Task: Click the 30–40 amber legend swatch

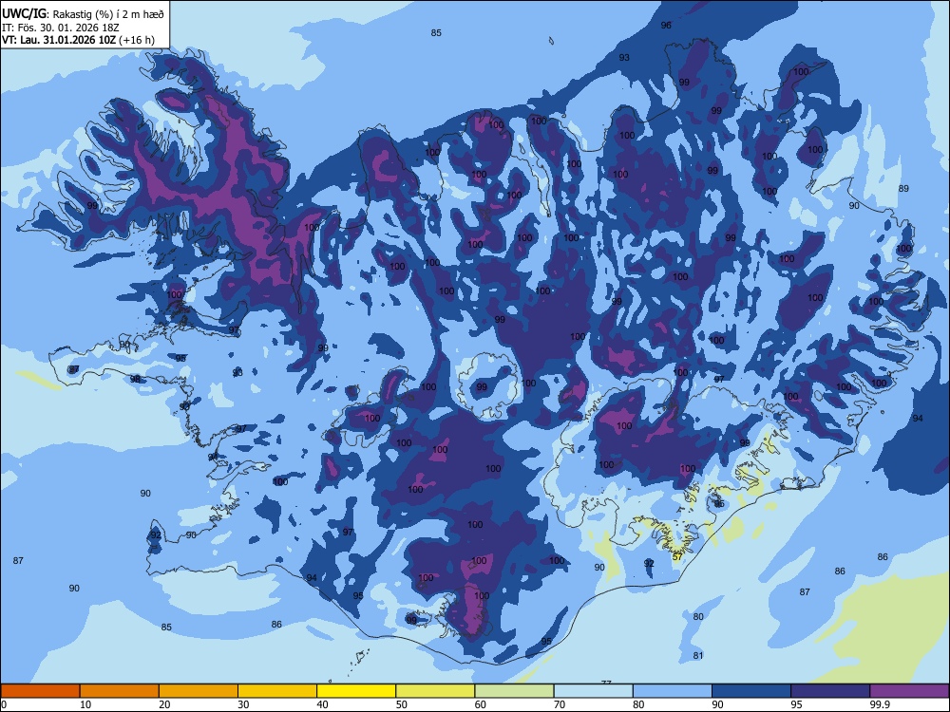Action: click(x=277, y=691)
